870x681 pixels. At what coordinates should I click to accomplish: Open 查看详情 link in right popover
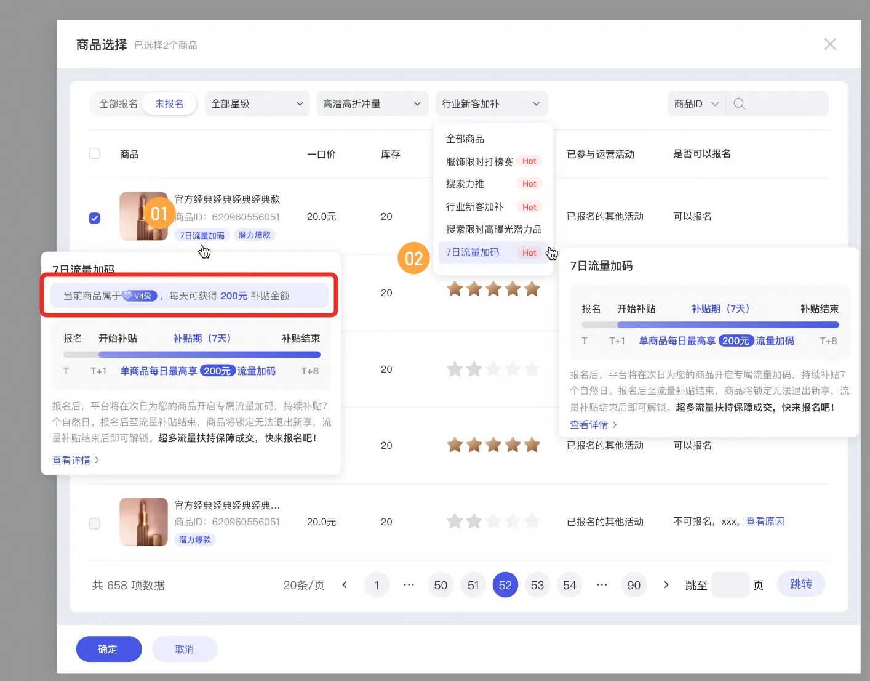pos(594,424)
